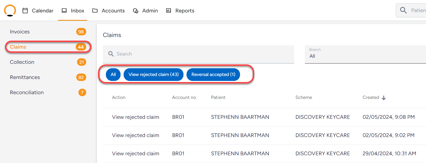Image resolution: width=426 pixels, height=163 pixels.
Task: Sort by Account no. column header
Action: tap(184, 98)
